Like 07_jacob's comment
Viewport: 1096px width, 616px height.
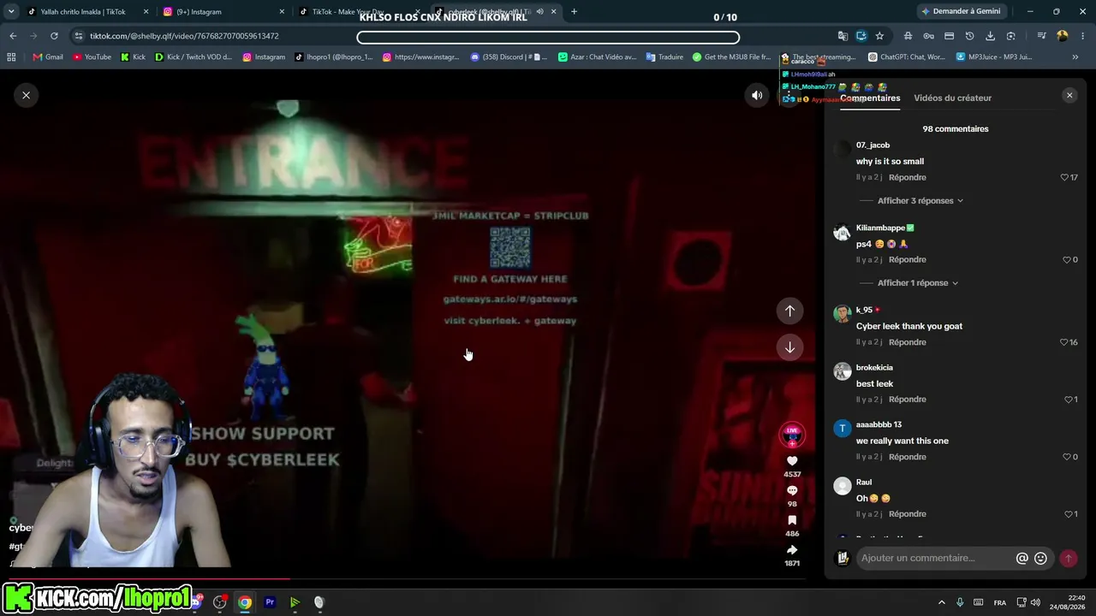tap(1065, 177)
